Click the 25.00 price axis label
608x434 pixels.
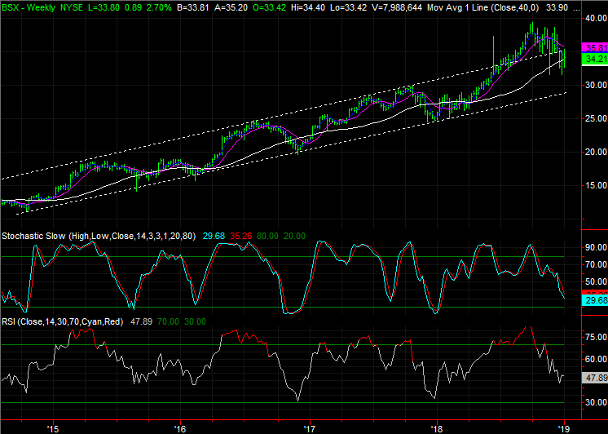click(597, 118)
